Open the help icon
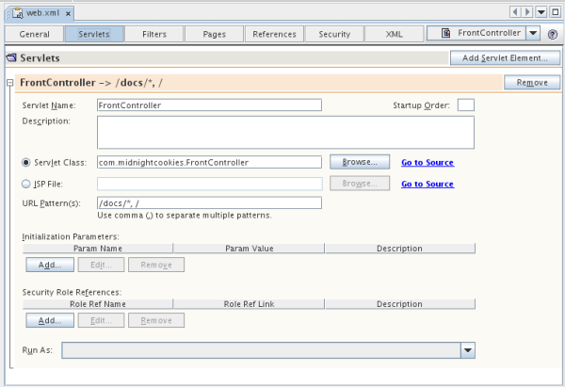The image size is (565, 387). 553,34
